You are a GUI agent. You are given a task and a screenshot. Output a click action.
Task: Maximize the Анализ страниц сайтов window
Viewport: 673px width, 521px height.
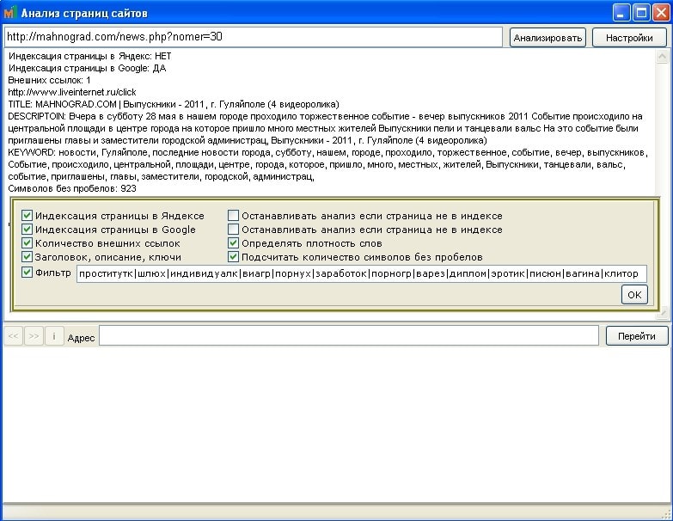641,13
